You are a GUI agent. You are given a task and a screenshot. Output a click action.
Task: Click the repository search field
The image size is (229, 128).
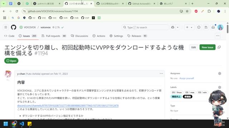[145, 27]
